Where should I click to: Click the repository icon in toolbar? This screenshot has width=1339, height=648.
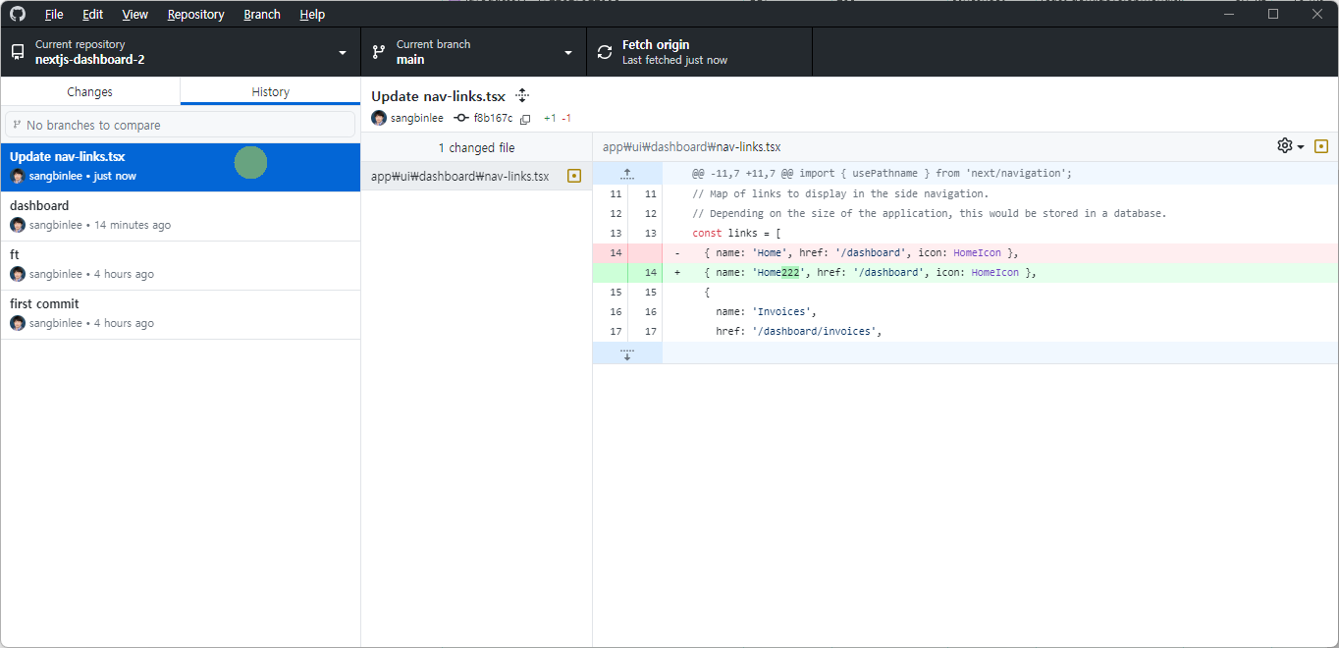[x=18, y=52]
